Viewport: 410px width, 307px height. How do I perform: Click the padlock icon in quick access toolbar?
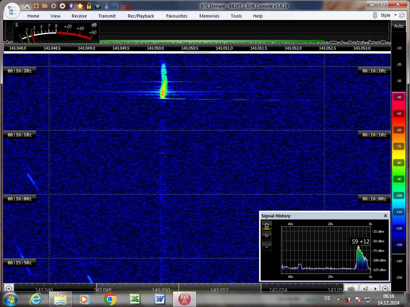coord(89,6)
